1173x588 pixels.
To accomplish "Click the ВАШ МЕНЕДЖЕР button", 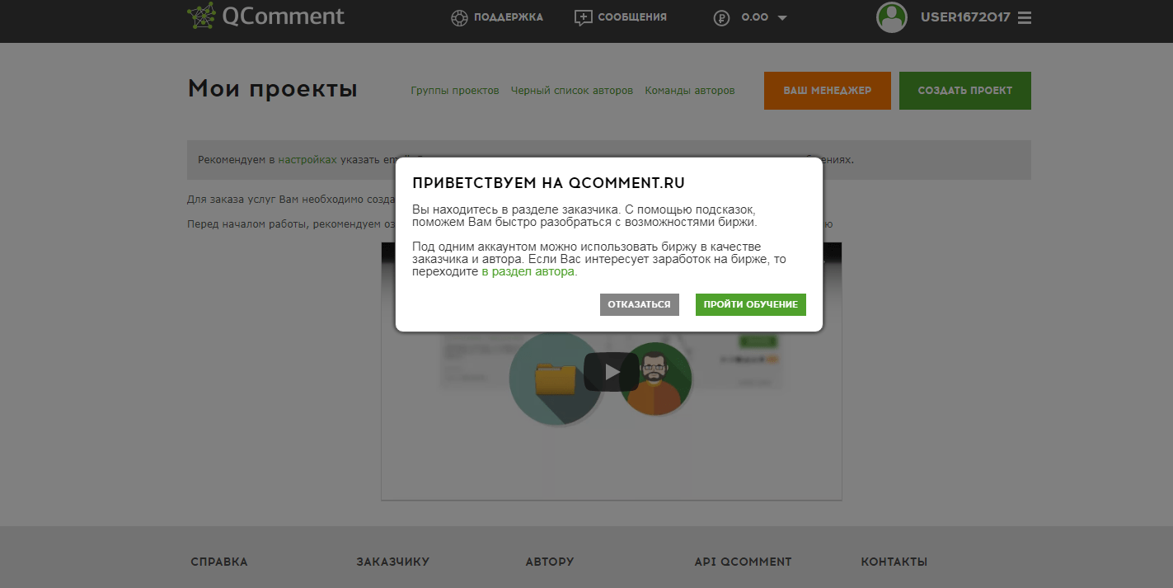I will pos(828,91).
